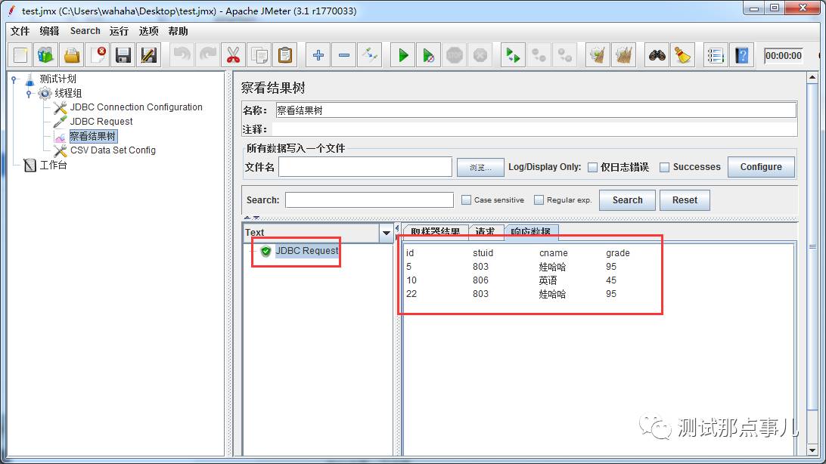Clear all results with double broom icon
The height and width of the screenshot is (464, 826).
(x=624, y=55)
